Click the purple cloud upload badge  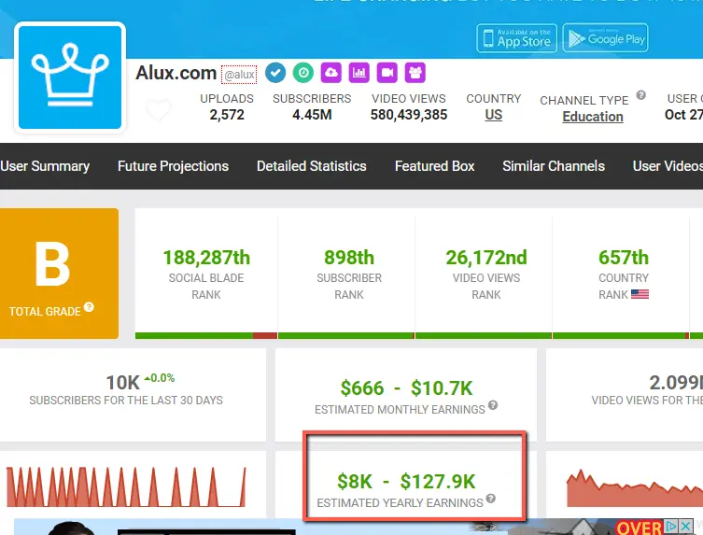tap(330, 72)
